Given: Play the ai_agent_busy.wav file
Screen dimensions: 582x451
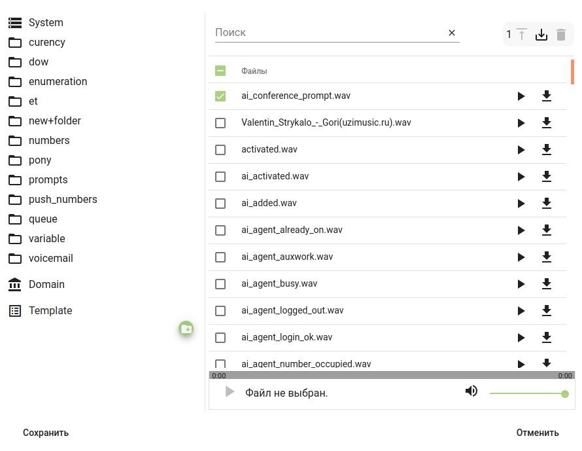Looking at the screenshot, I should coord(521,284).
